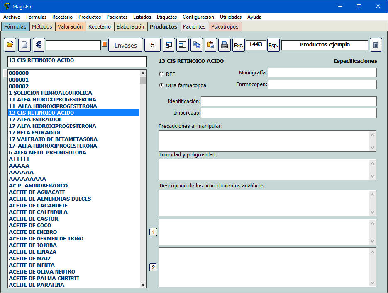The height and width of the screenshot is (293, 388).
Task: Click into the Monografía field
Action: click(x=322, y=73)
